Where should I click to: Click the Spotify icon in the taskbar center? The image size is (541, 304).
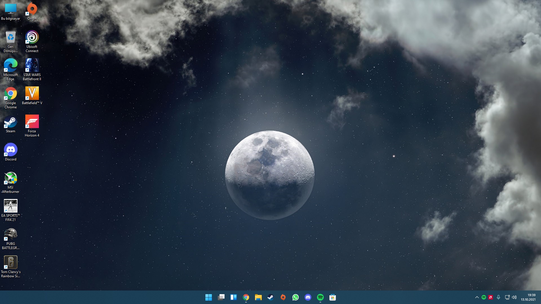(320, 297)
